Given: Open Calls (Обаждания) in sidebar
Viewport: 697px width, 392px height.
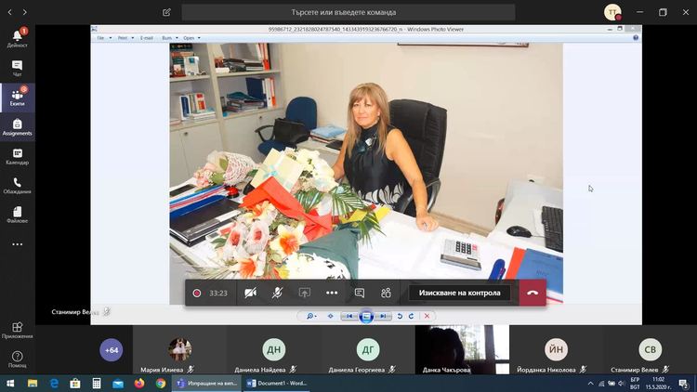Looking at the screenshot, I should pyautogui.click(x=17, y=186).
